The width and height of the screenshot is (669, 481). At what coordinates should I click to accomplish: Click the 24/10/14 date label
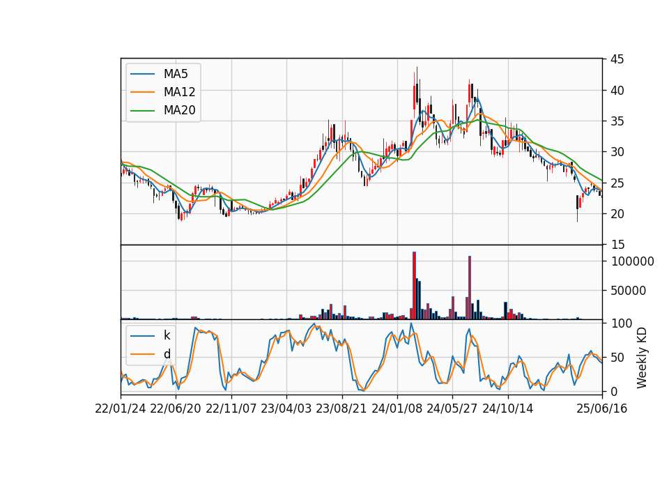[x=508, y=409]
